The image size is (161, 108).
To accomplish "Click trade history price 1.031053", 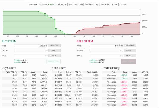I will (x=124, y=95).
